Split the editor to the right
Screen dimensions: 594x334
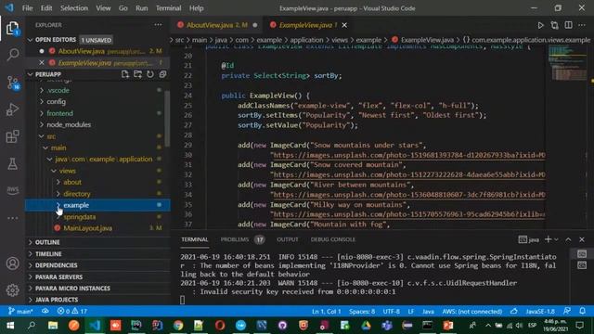pyautogui.click(x=569, y=25)
